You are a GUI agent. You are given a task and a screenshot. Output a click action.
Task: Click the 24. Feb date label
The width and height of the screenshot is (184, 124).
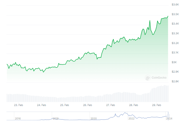42,105
